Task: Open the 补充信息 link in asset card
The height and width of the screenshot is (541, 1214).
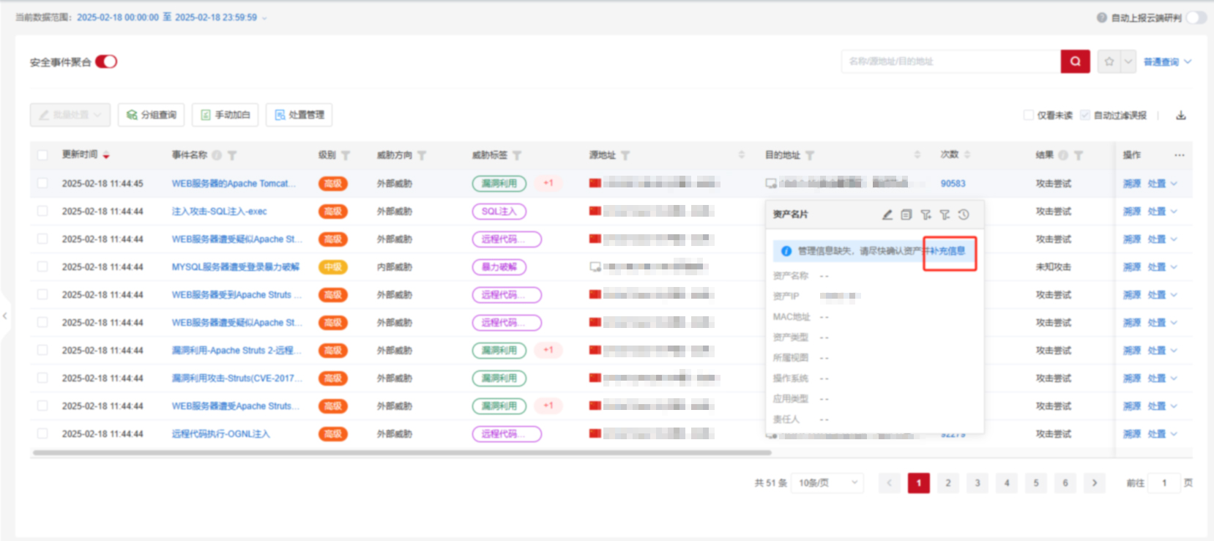Action: click(x=948, y=251)
